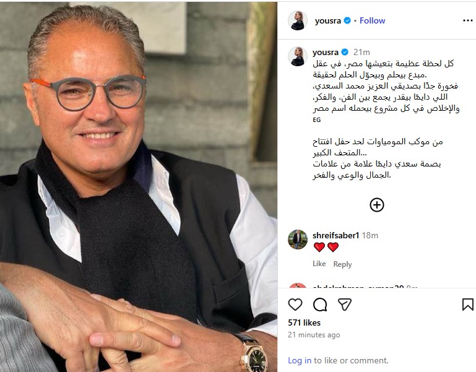This screenshot has height=372, width=476.
Task: Open the comment speech bubble icon
Action: pos(320,305)
